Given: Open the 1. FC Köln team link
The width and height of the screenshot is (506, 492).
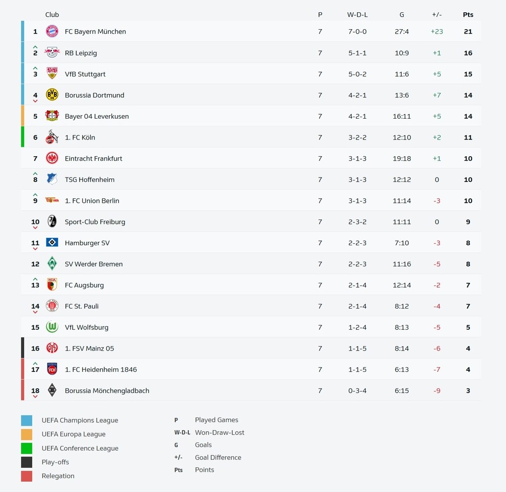Looking at the screenshot, I should (x=80, y=137).
